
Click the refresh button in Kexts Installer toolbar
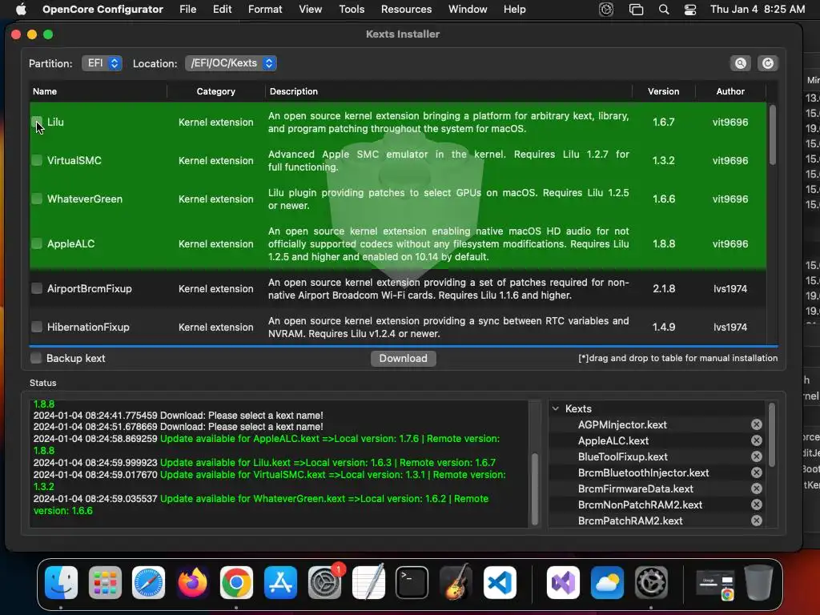tap(767, 63)
